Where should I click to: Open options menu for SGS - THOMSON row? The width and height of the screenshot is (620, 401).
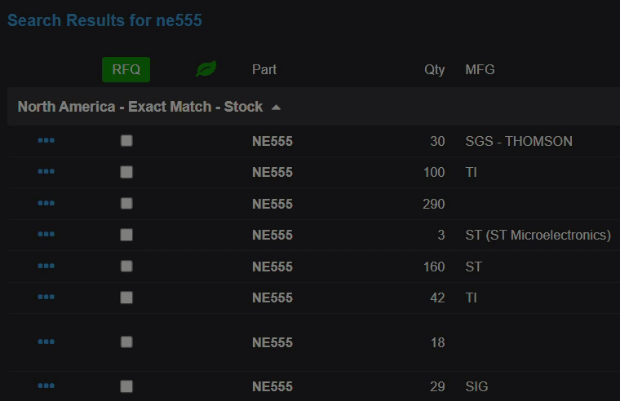point(46,141)
